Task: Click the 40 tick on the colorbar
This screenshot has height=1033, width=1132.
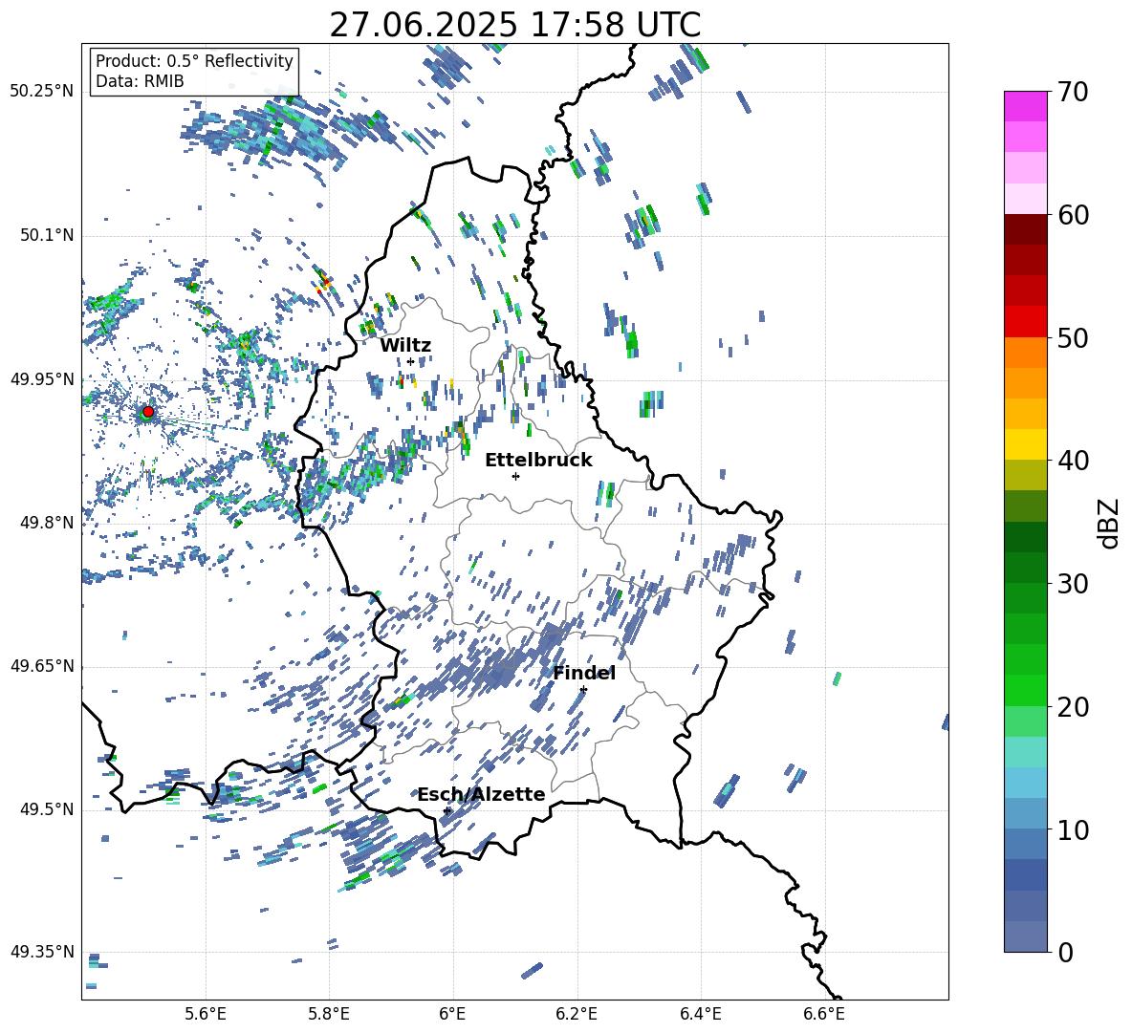Action: (1073, 461)
